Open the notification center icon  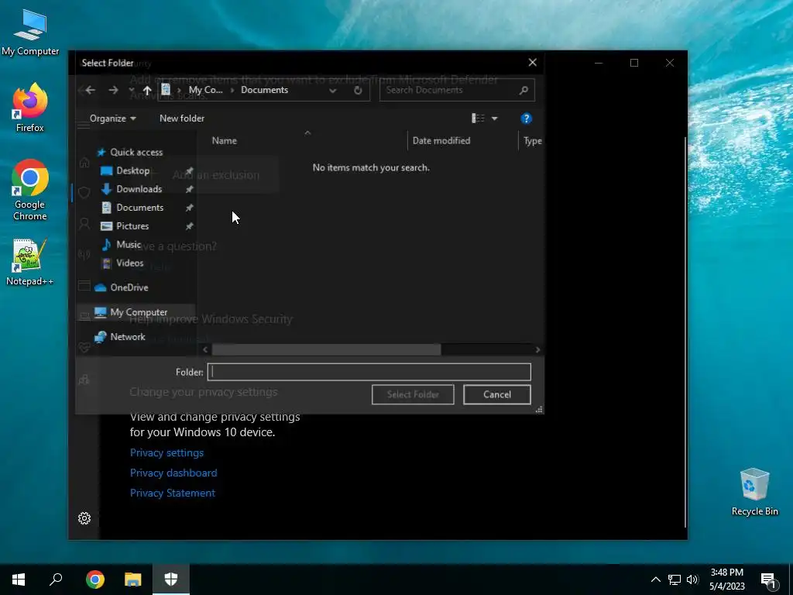click(x=768, y=580)
